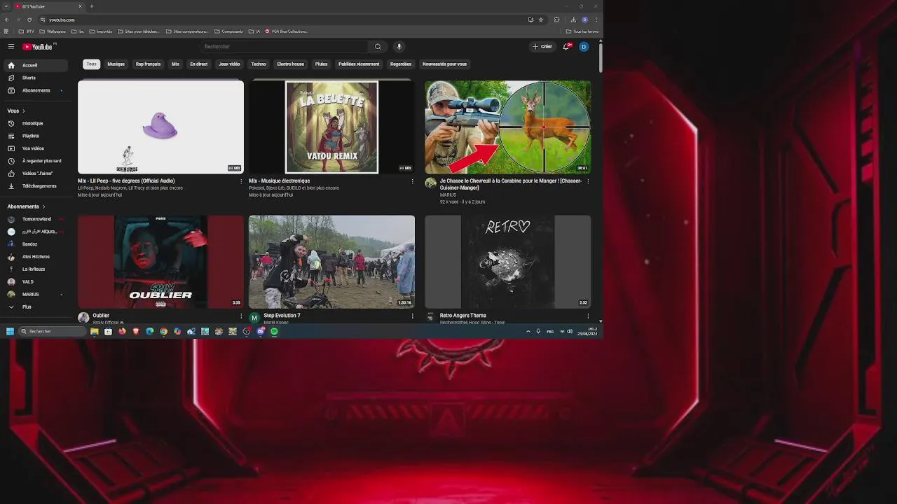The height and width of the screenshot is (504, 897).
Task: Open Playlists in sidebar
Action: [x=37, y=136]
